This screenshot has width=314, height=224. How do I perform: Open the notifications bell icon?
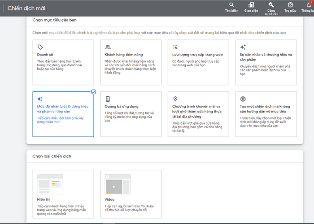pyautogui.click(x=309, y=5)
